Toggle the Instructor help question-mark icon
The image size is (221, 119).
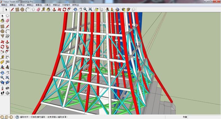click(17, 117)
